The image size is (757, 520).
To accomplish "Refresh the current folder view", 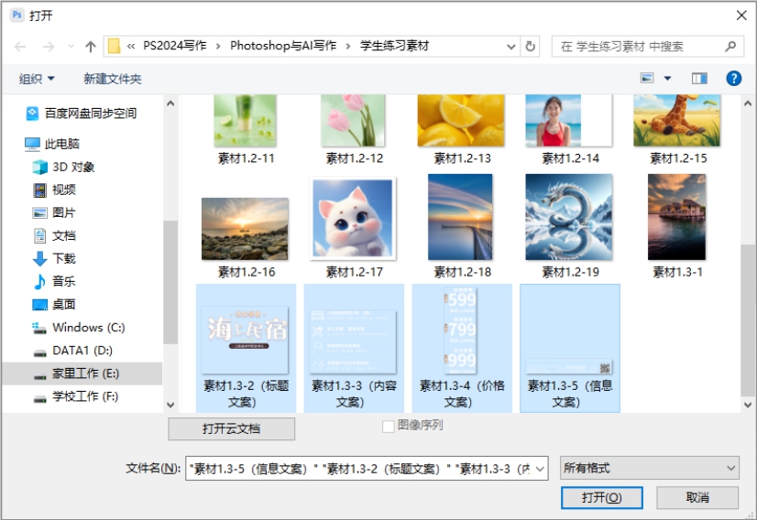I will tap(530, 47).
